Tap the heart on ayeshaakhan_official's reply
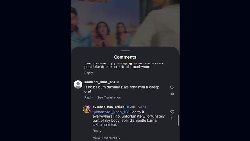The image size is (250, 141). 172,112
